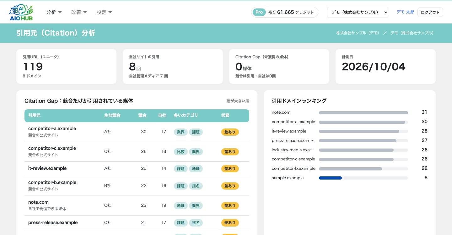Select competitor-b.example in the gap table

(52, 182)
